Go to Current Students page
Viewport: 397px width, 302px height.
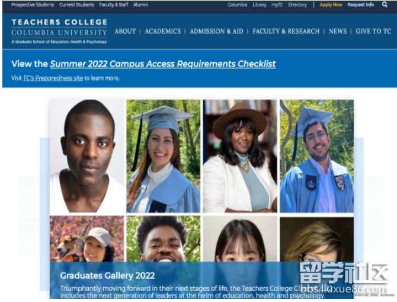tap(76, 5)
